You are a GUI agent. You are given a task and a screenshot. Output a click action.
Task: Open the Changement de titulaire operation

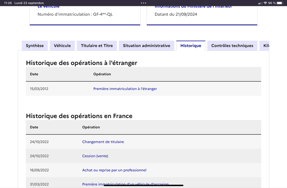click(x=103, y=142)
